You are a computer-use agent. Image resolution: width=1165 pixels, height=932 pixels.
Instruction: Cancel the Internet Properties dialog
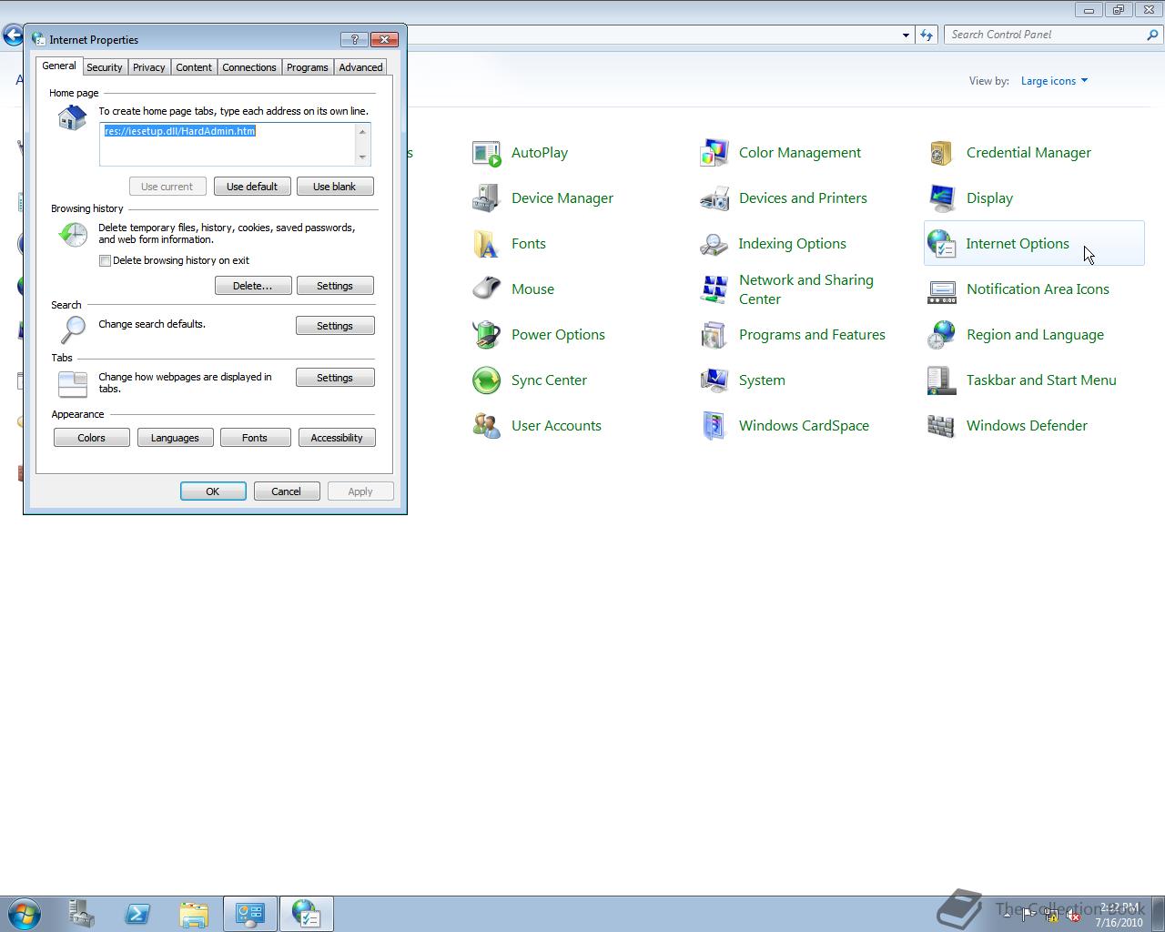(286, 491)
